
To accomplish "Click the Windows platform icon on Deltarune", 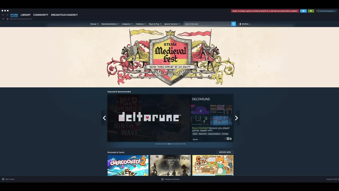I will point(228,138).
